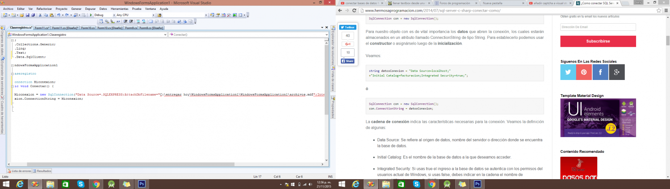Image resolution: width=670 pixels, height=189 pixels.
Task: Redo action in Visual Studio toolbar
Action: (67, 15)
